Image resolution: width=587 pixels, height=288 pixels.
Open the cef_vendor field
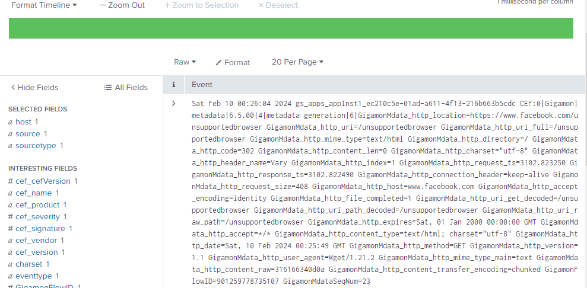(x=36, y=241)
